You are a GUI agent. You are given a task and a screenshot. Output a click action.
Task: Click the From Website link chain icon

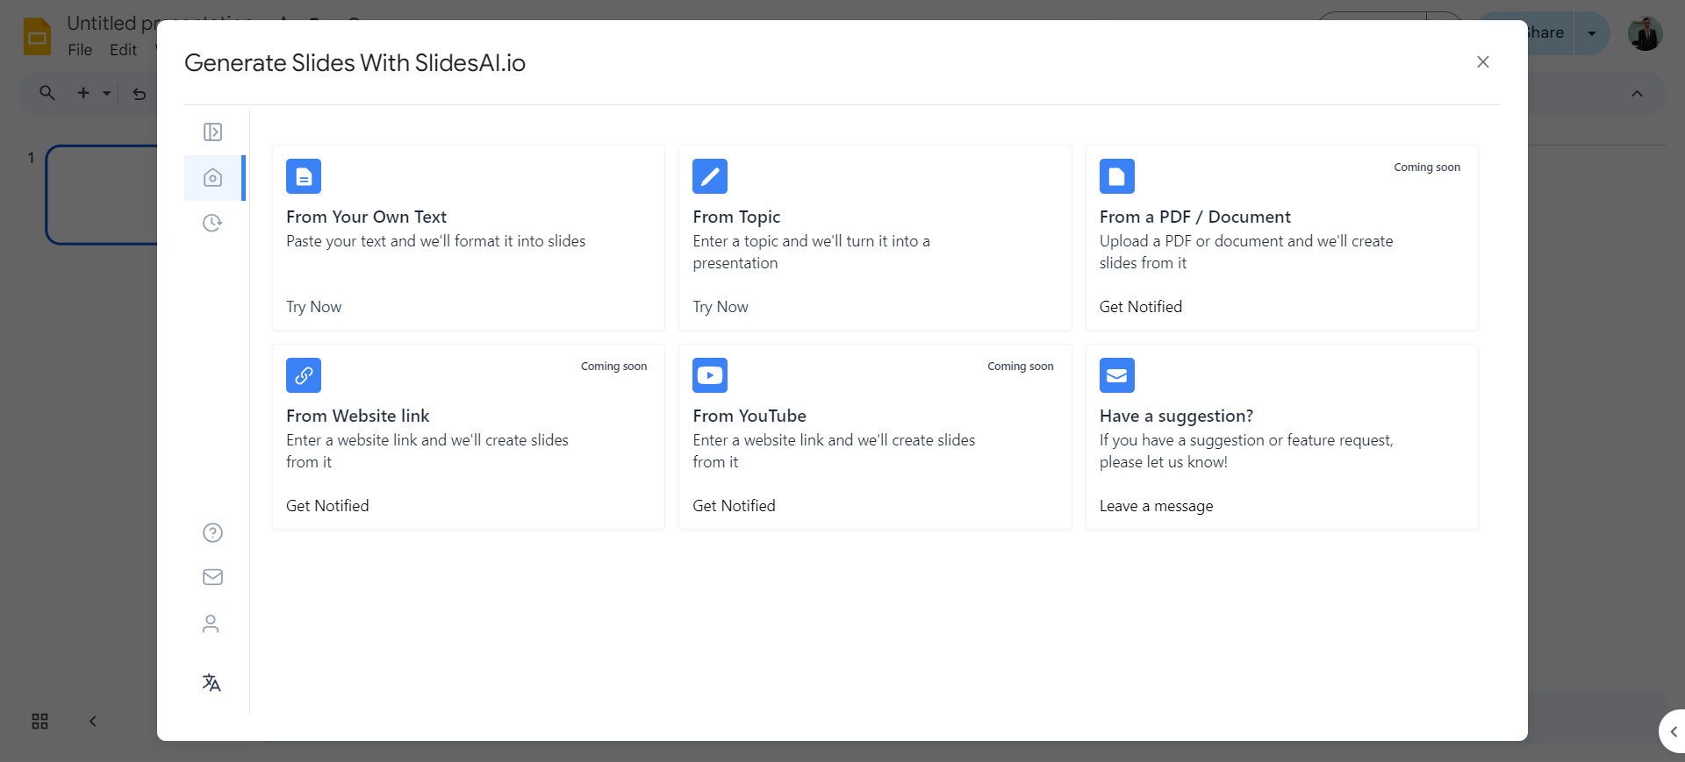point(304,375)
